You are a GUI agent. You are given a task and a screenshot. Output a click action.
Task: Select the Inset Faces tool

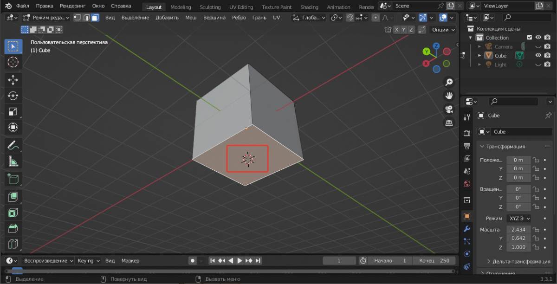13,213
